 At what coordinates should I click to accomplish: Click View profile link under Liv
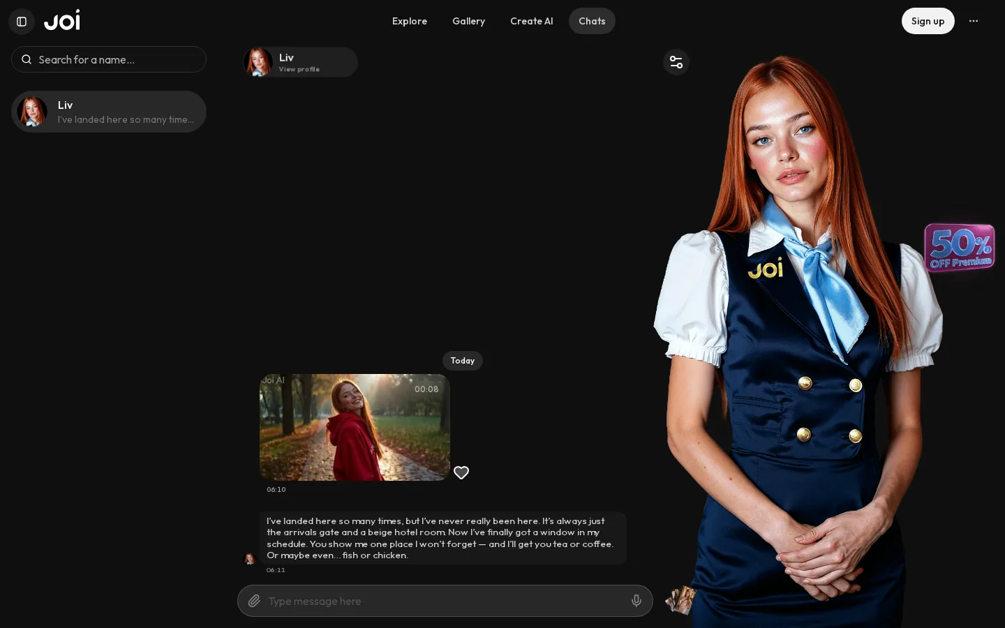299,69
